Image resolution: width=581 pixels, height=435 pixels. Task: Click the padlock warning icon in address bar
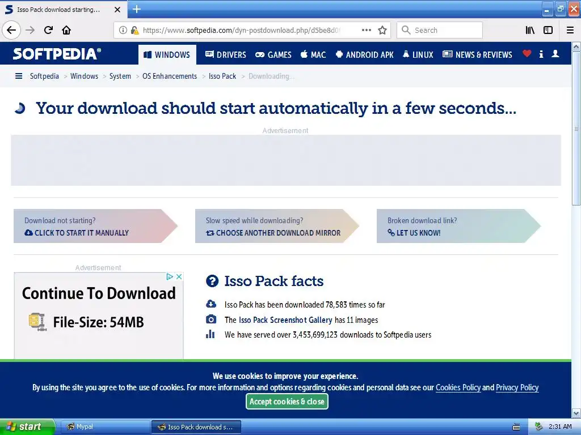[x=135, y=30]
